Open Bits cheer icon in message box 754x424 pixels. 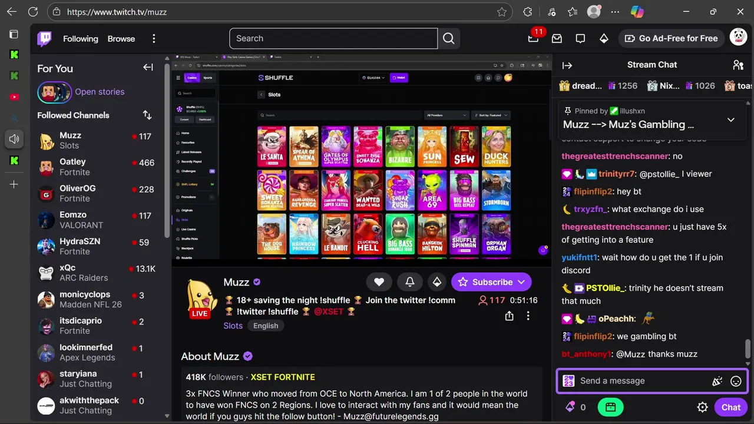click(x=717, y=381)
